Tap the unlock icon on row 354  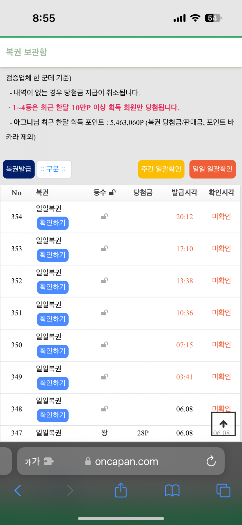tap(104, 217)
